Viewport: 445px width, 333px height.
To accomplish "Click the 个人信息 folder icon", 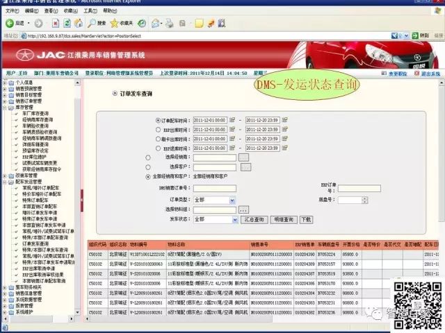I will click(11, 83).
